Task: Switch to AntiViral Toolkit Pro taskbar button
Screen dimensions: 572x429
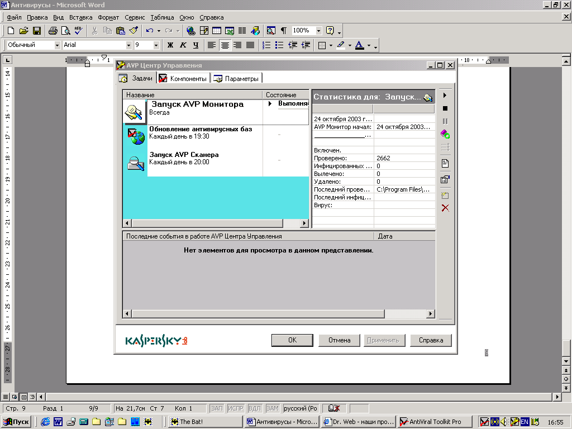Action: point(435,422)
